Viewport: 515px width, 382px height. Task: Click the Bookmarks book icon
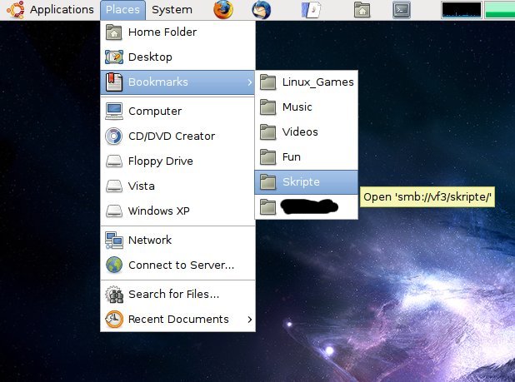point(114,82)
